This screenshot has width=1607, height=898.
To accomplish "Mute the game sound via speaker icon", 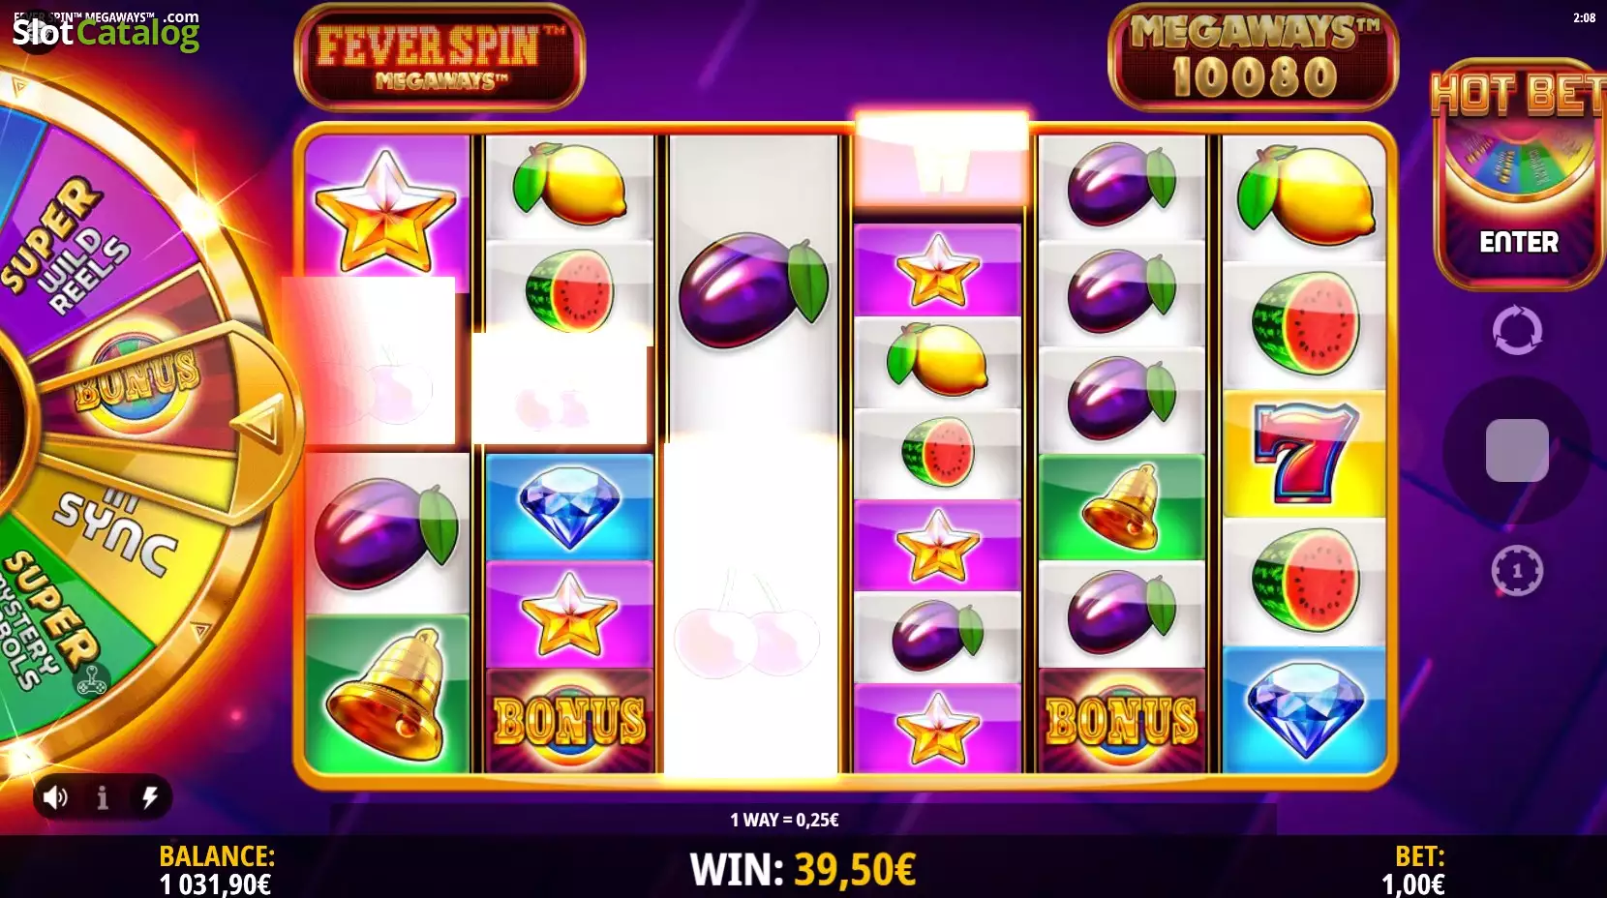I will click(55, 797).
